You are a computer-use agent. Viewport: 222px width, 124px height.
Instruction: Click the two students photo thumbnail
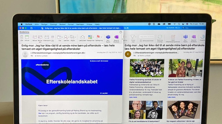coord(186,68)
